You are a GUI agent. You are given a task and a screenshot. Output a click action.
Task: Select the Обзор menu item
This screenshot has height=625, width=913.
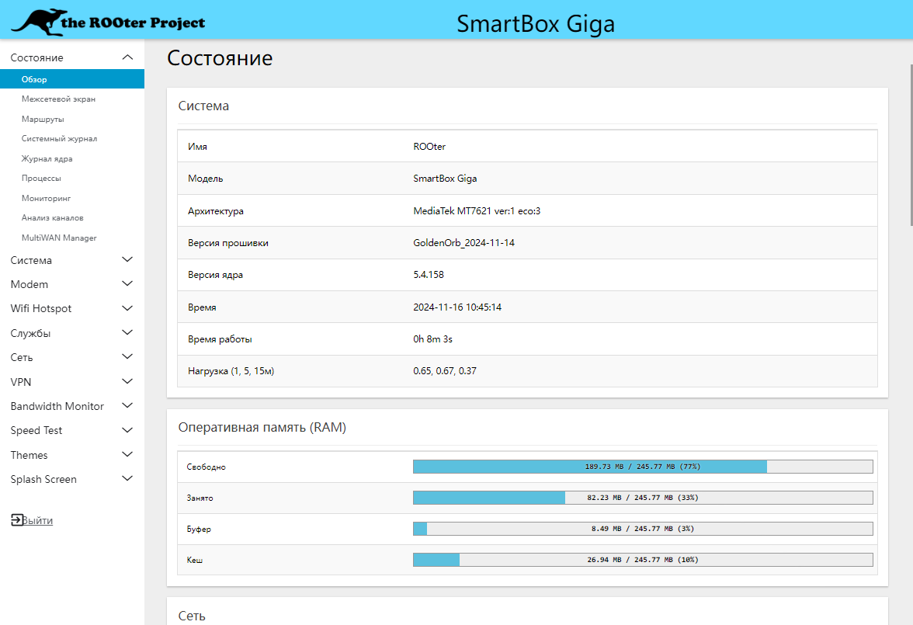point(72,79)
